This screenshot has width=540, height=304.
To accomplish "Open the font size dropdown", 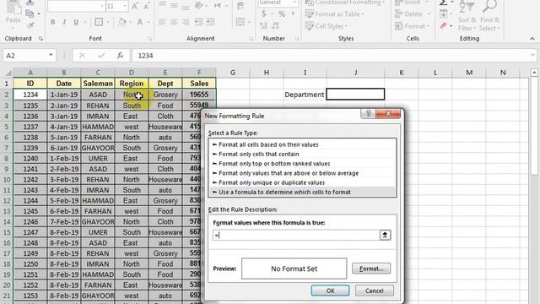I will click(125, 6).
